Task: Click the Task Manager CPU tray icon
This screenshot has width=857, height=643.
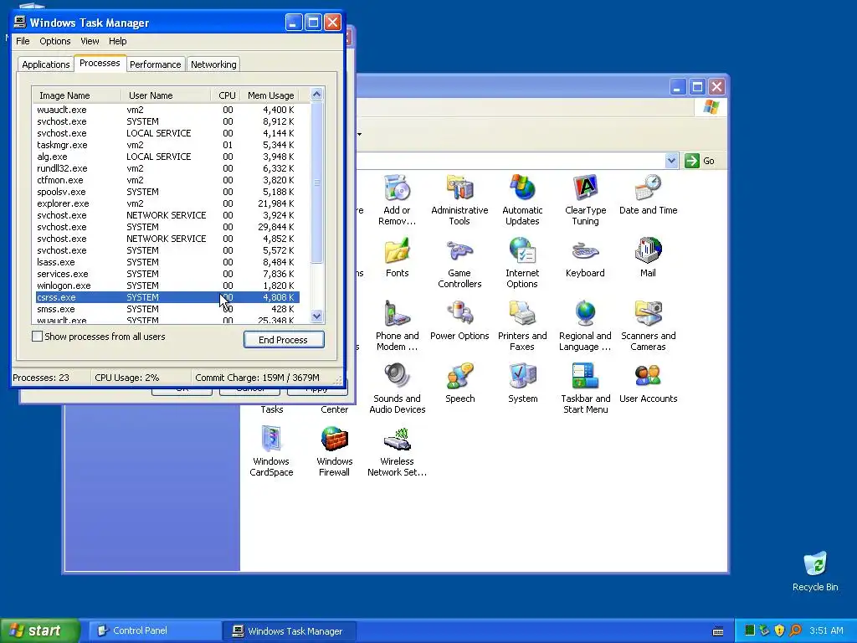Action: point(750,630)
